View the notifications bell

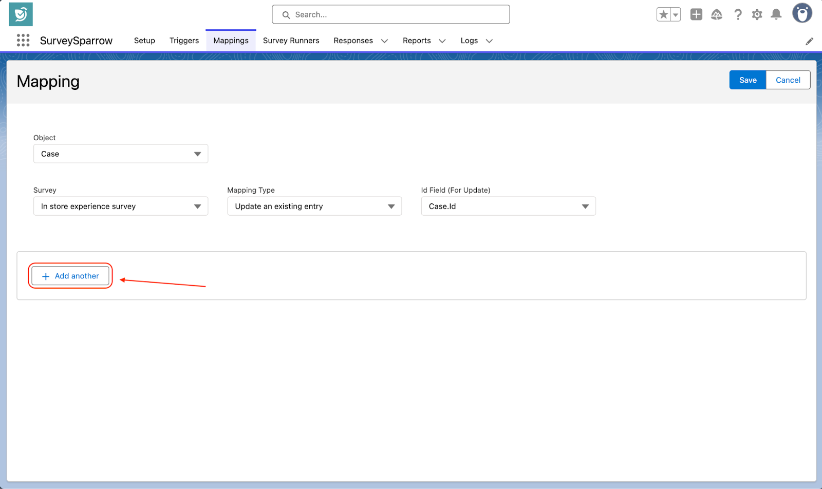tap(776, 15)
